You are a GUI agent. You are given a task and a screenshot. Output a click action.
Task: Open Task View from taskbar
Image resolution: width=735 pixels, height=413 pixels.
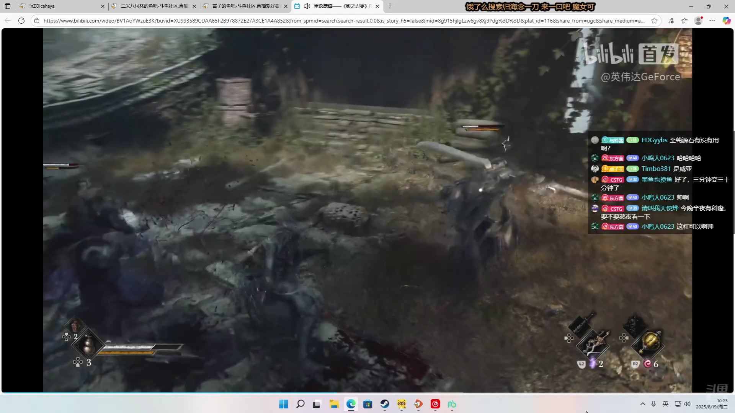point(317,404)
